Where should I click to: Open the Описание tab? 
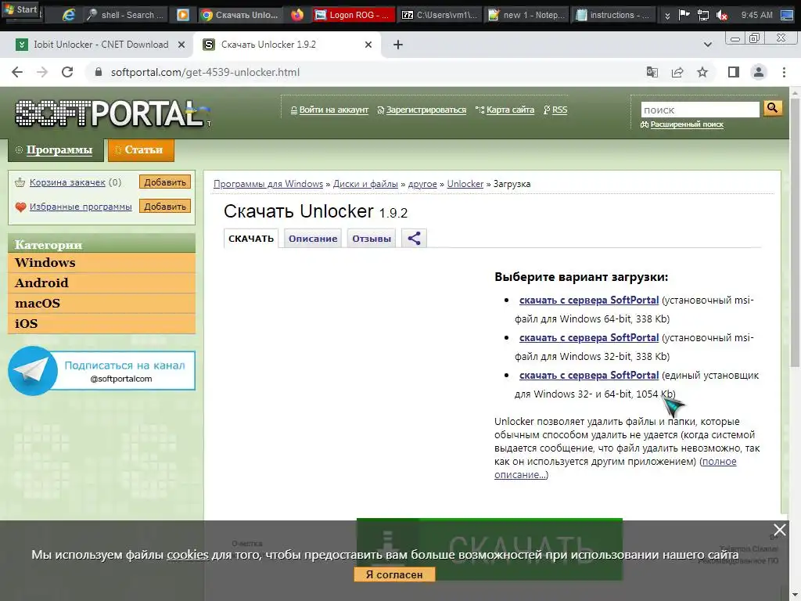pos(313,239)
